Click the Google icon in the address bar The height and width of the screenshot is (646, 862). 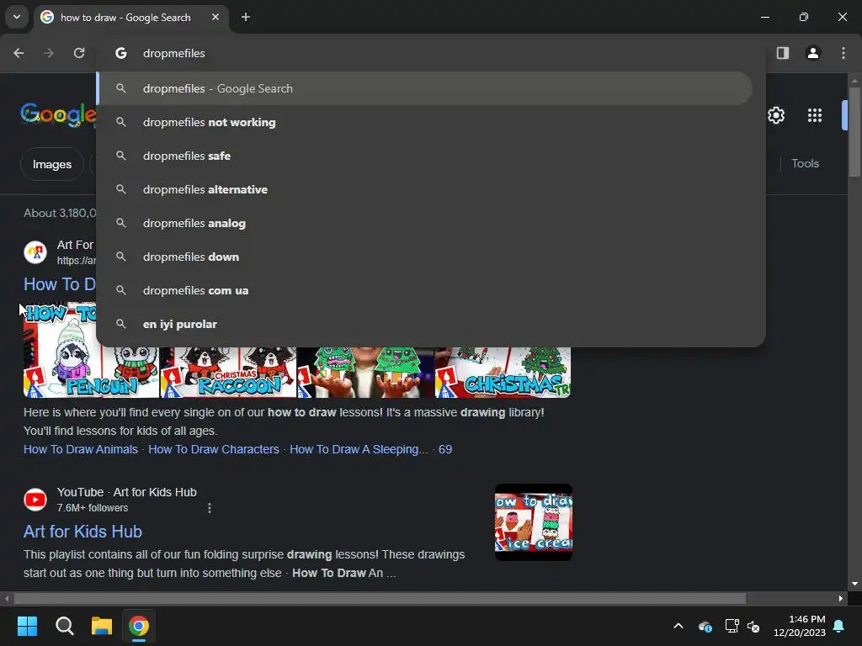[x=121, y=53]
